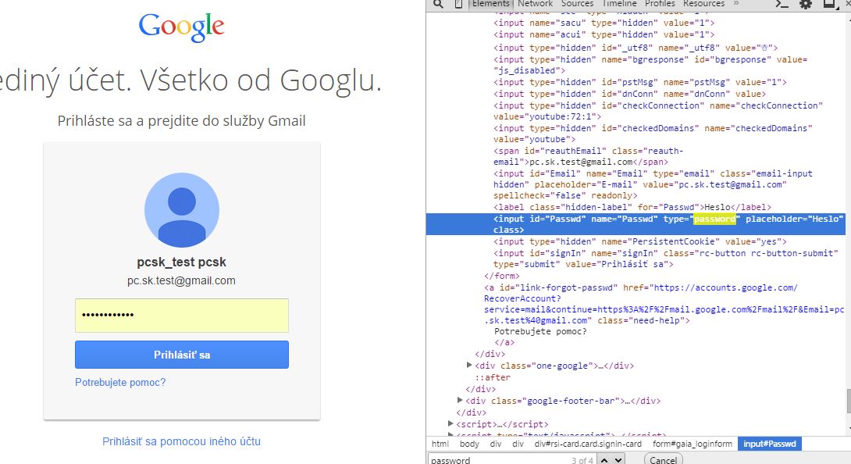The image size is (851, 464).
Task: Select the label class="hidden-label" line
Action: 632,207
